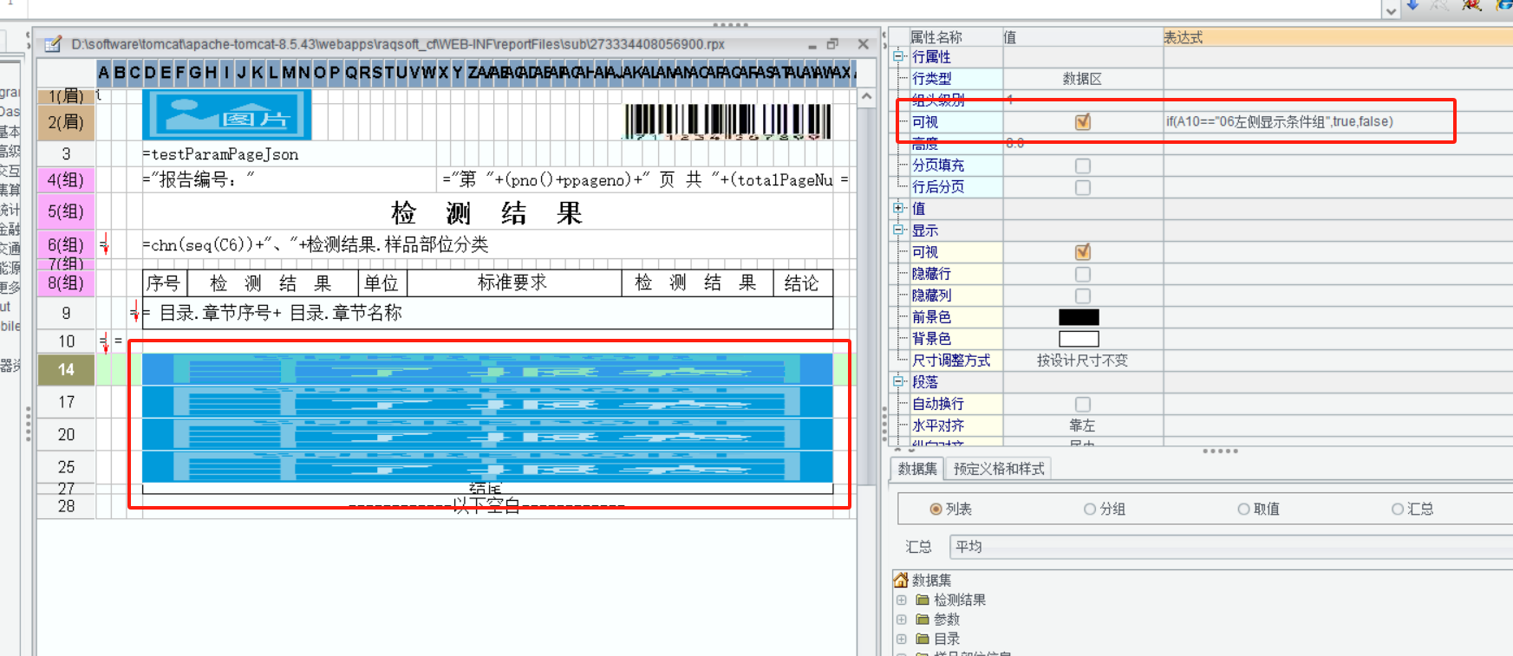1513x656 pixels.
Task: Select the 以下空白 cell
Action: tap(487, 506)
